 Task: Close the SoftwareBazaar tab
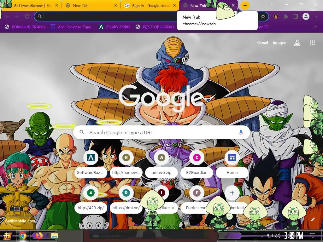click(x=57, y=6)
